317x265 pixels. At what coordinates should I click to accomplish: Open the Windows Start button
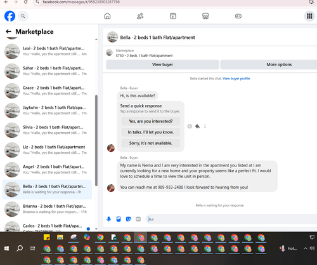(x=6, y=248)
